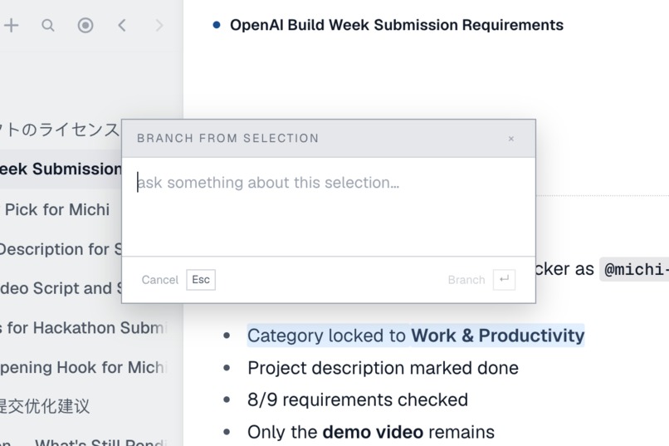Viewport: 669px width, 446px height.
Task: Open the 'Description for S' sidebar item
Action: tap(61, 249)
